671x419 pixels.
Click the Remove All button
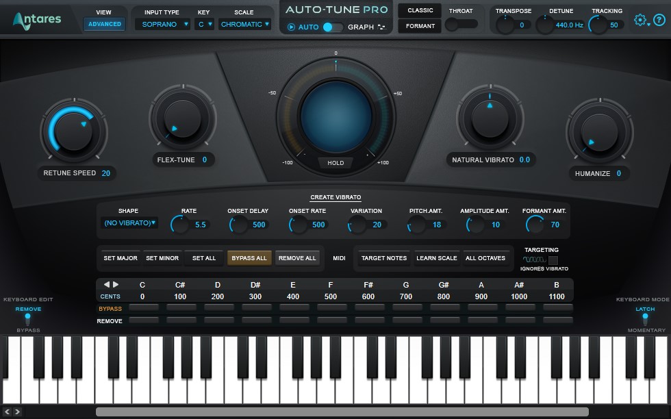(297, 258)
